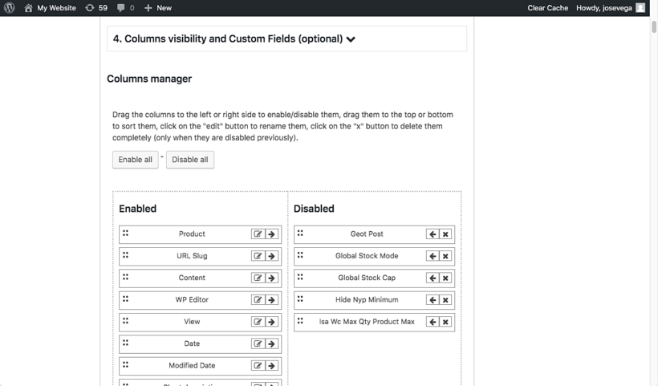Delete Isa Wc Max Qty Product Max
This screenshot has width=658, height=386.
pos(445,322)
